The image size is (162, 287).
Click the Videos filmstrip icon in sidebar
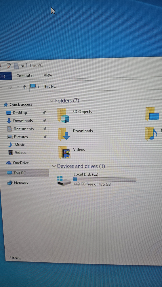(11, 153)
